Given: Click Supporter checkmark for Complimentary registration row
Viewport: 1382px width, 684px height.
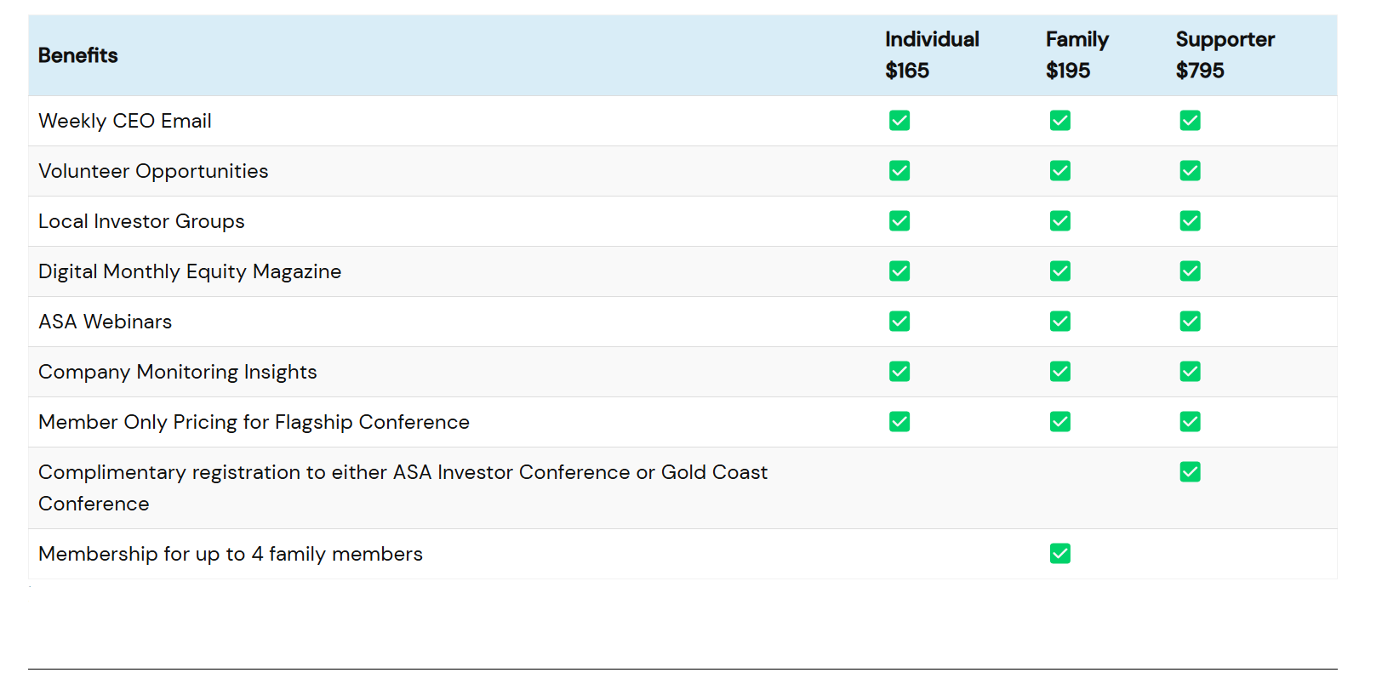Looking at the screenshot, I should tap(1190, 472).
